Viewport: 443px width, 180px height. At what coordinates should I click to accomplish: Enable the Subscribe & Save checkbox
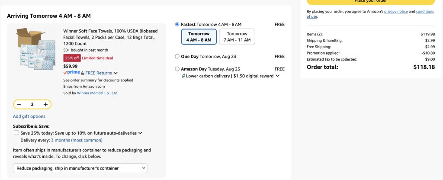pyautogui.click(x=16, y=133)
